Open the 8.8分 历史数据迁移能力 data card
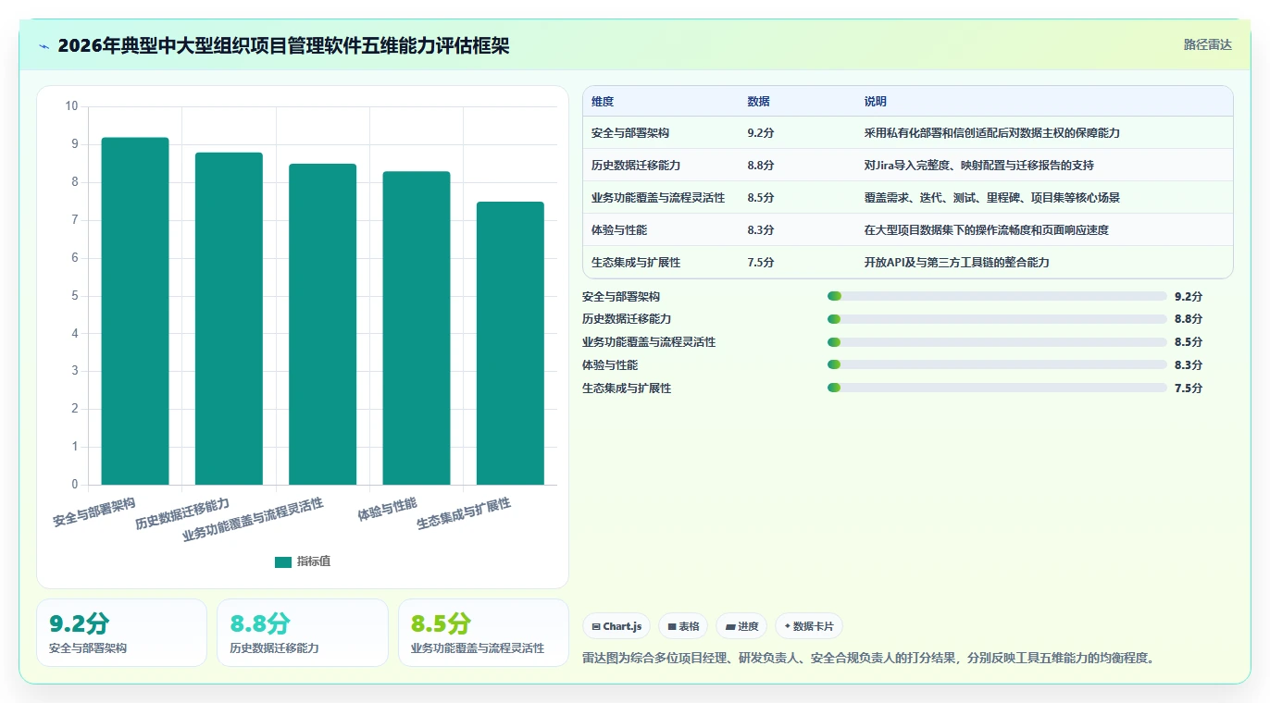 pyautogui.click(x=302, y=633)
